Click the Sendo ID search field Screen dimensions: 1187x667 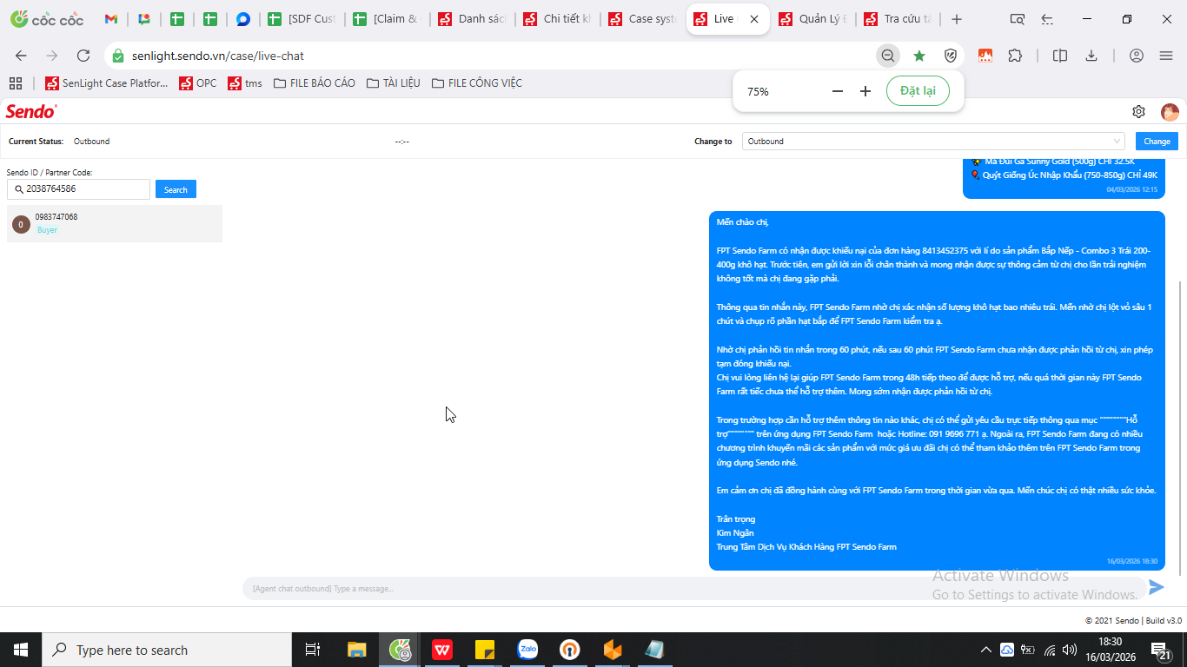(78, 188)
